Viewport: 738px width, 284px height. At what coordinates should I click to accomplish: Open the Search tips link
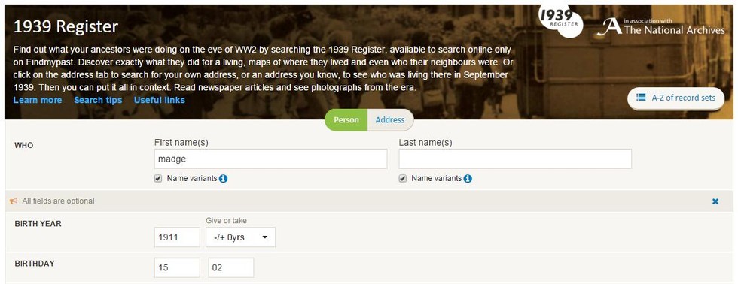click(x=98, y=100)
